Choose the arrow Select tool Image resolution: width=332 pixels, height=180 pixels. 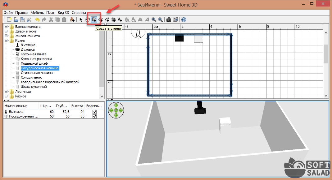tap(81, 19)
